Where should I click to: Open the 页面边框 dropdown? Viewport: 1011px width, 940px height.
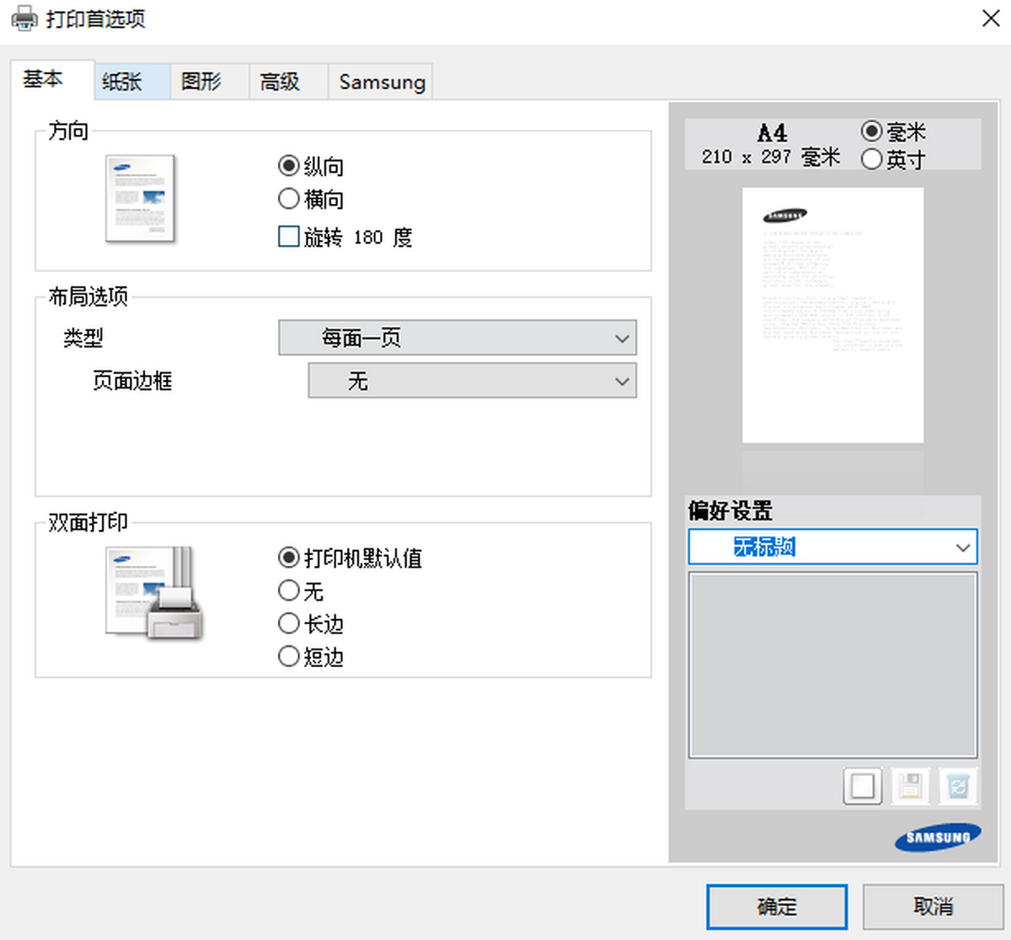click(473, 381)
